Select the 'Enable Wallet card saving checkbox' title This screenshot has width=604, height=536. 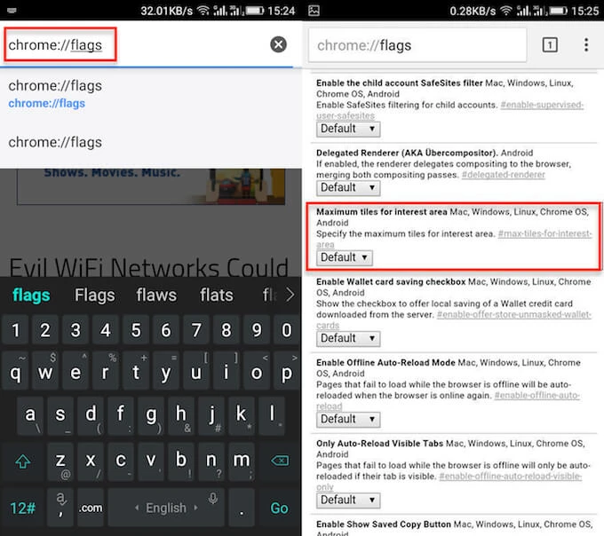pos(391,281)
